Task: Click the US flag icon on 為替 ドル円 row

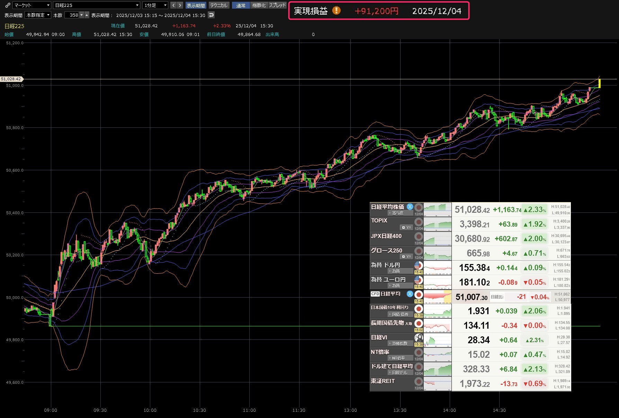Action: [x=419, y=265]
